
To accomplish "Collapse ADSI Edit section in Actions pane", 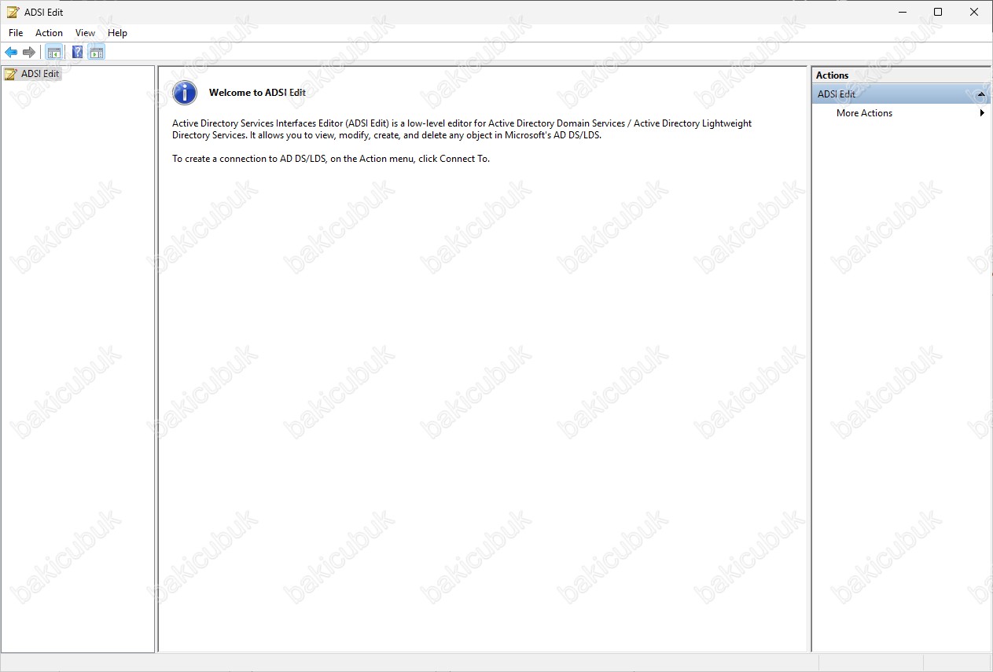I will click(981, 94).
